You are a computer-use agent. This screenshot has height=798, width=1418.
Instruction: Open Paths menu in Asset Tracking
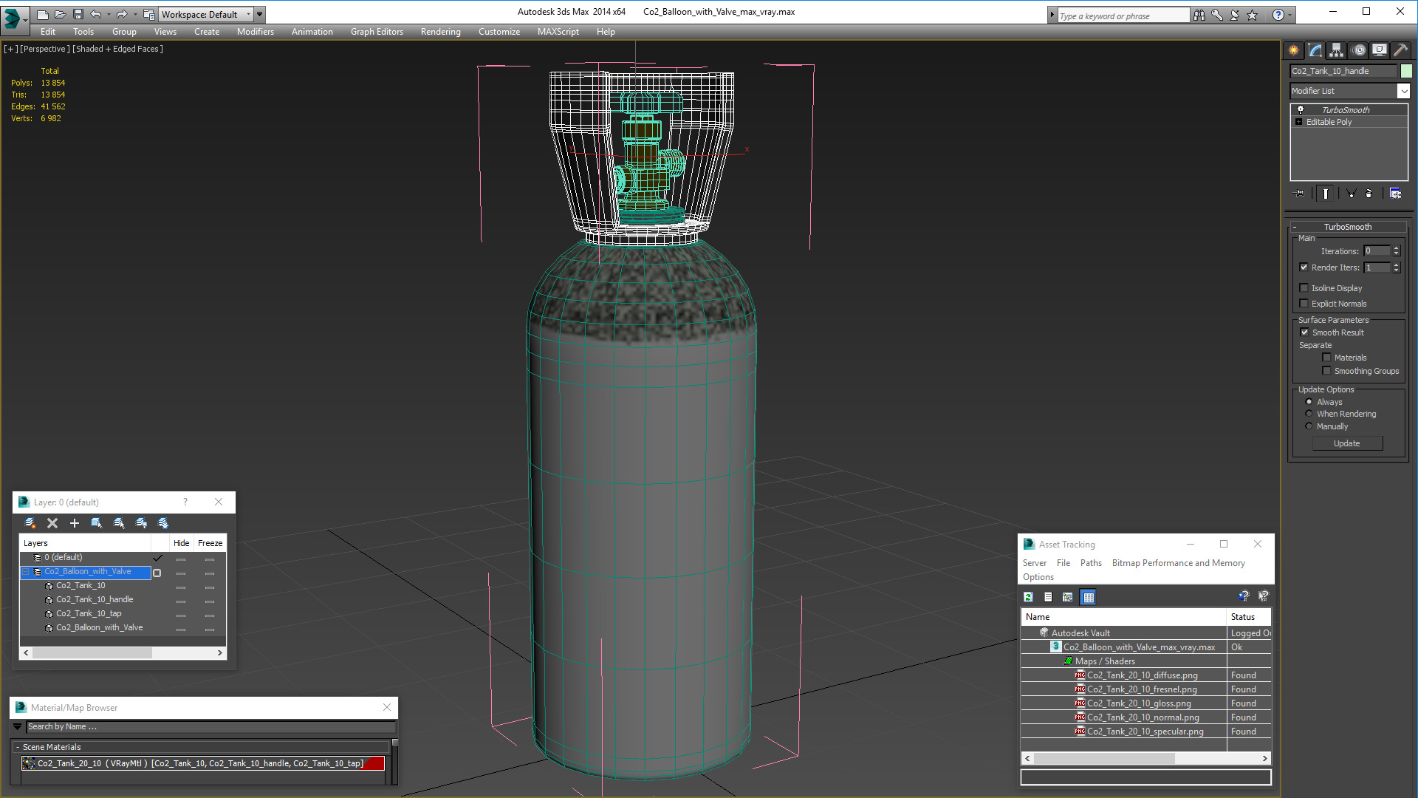coord(1091,563)
